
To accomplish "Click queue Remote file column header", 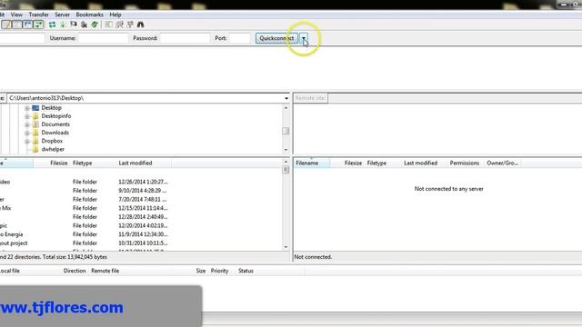I will point(105,271).
